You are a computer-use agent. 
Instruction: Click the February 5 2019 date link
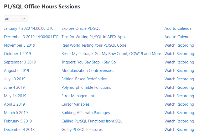pyautogui.click(x=18, y=121)
